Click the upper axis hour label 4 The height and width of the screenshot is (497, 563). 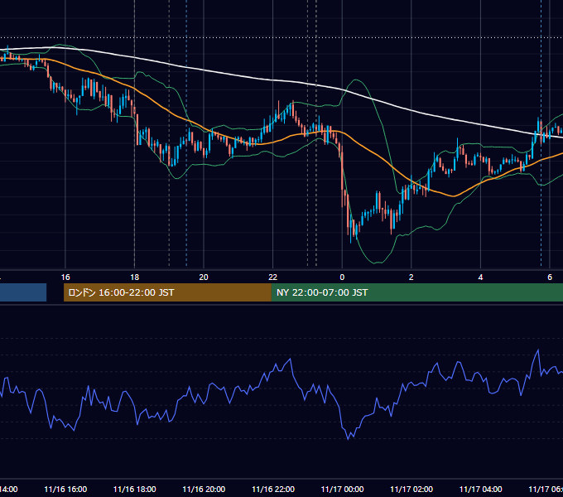[x=480, y=277]
